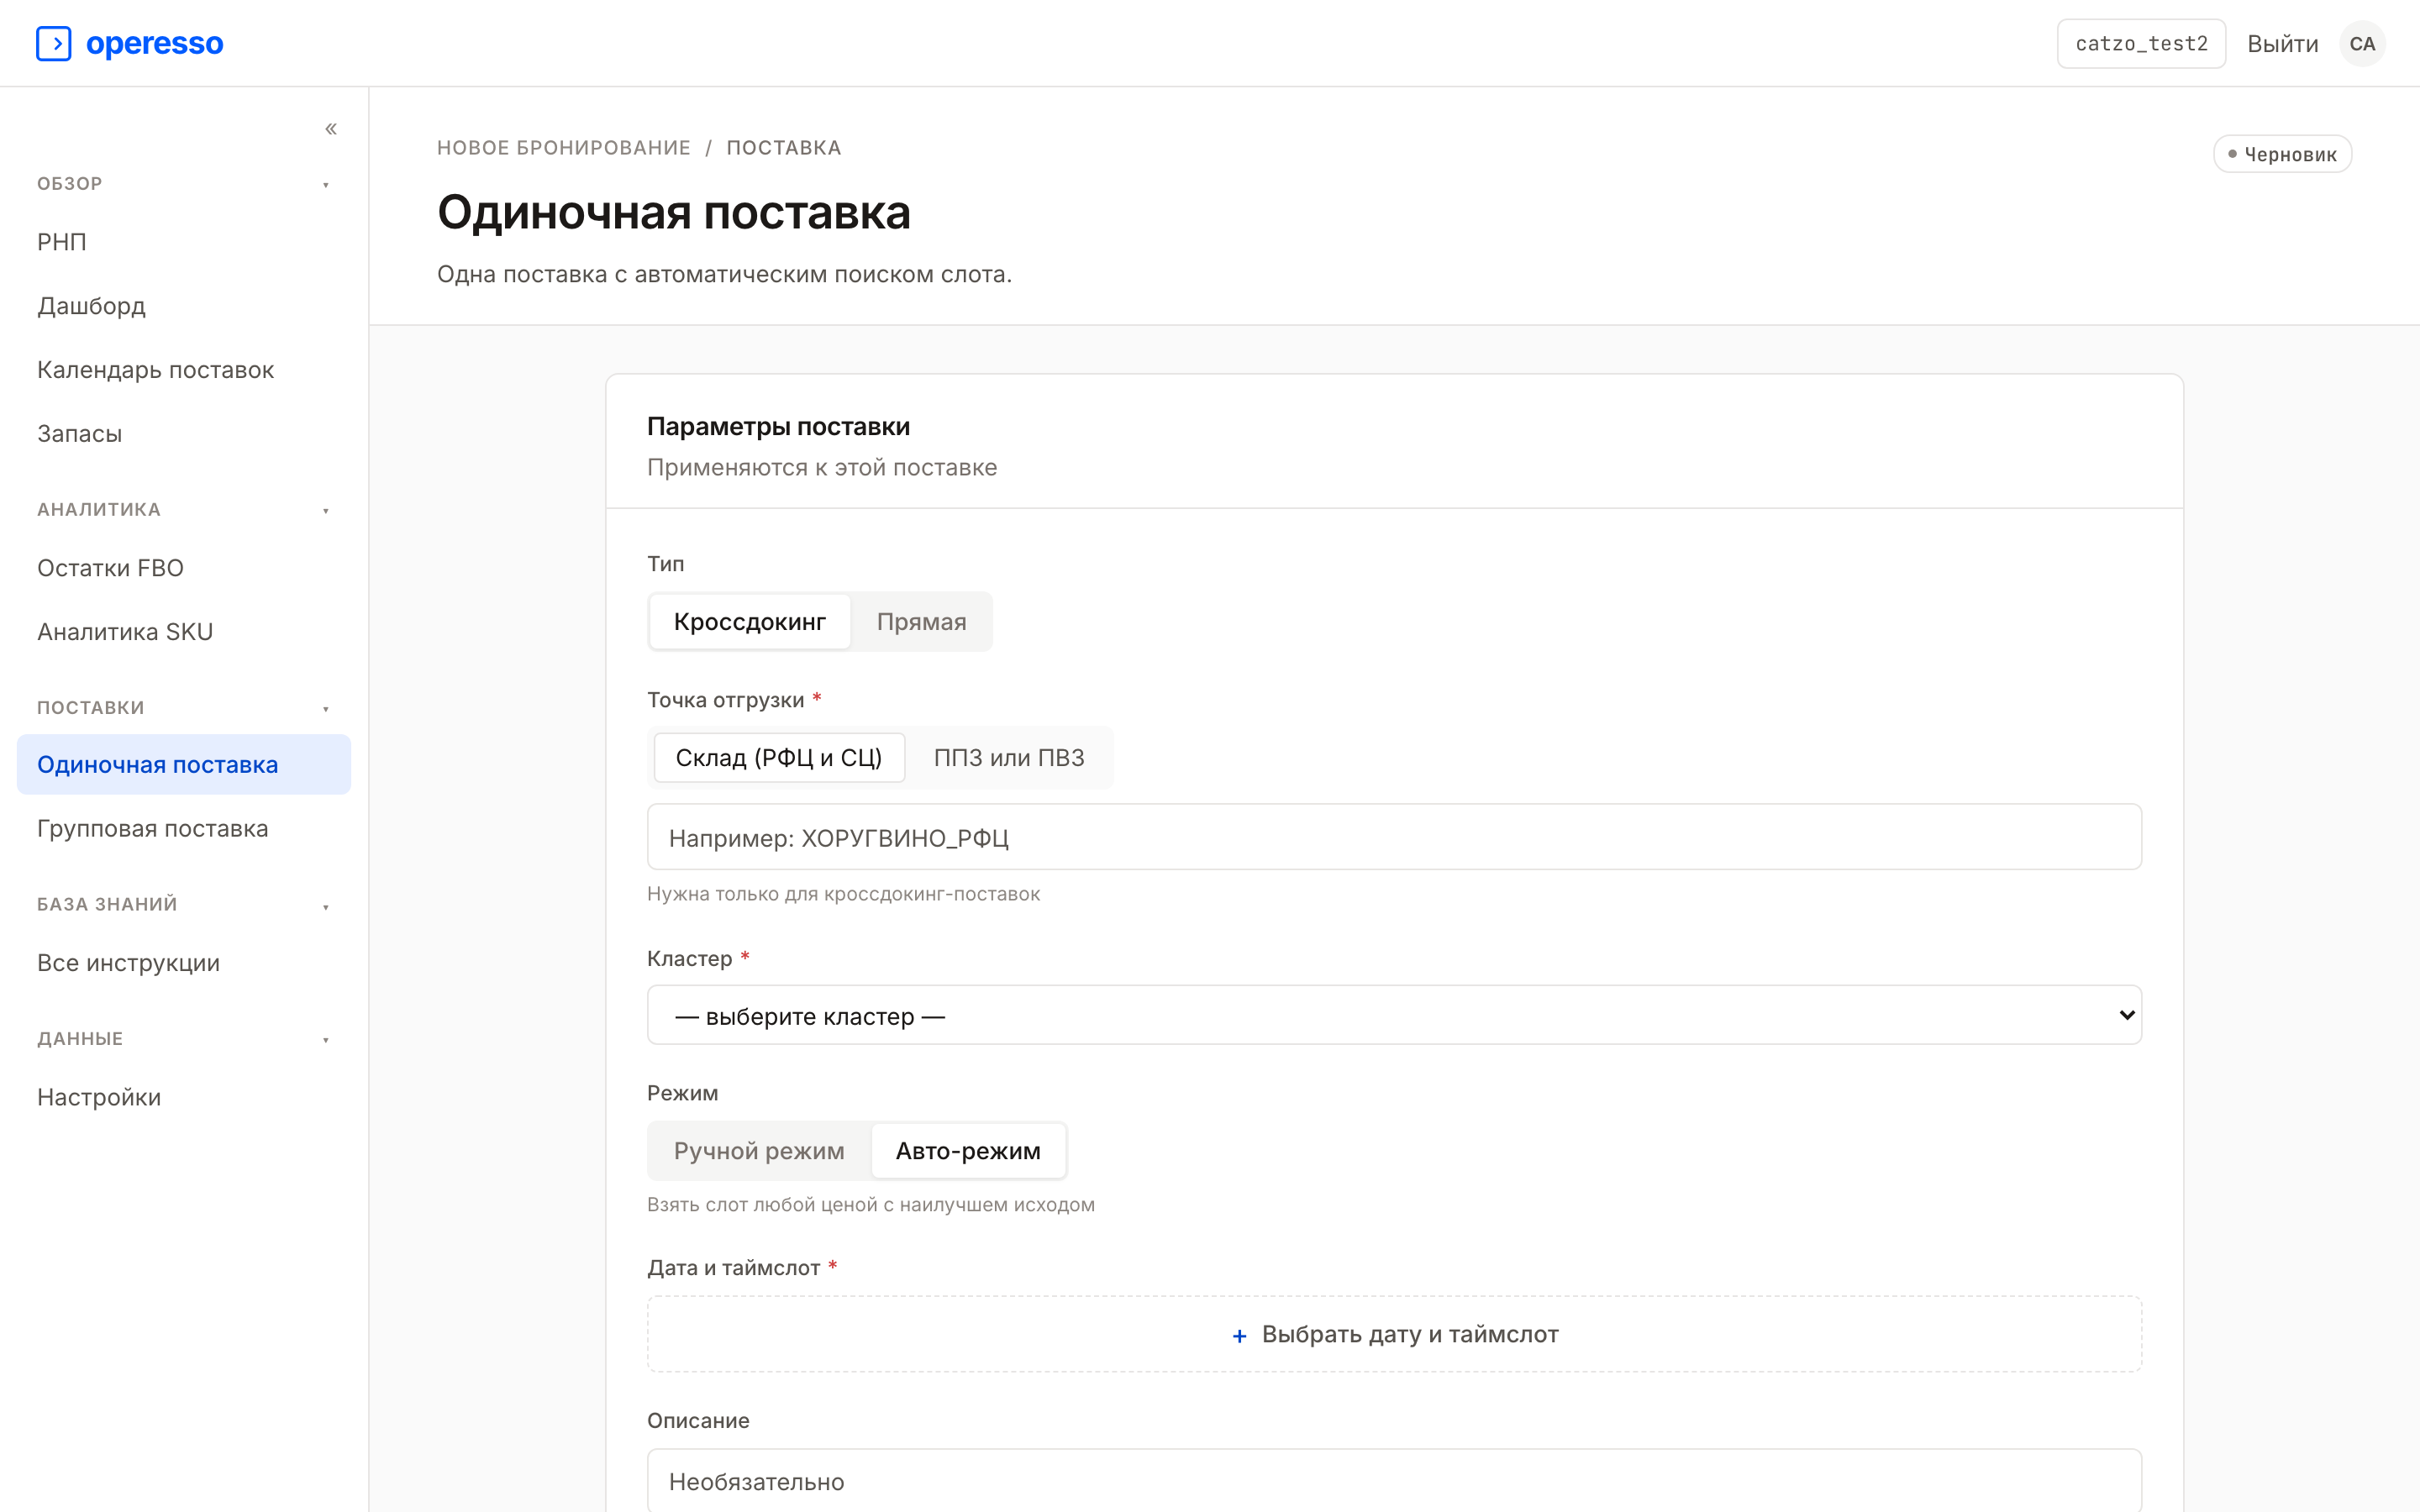Collapse the sidebar with double-chevron icon
2420x1512 pixels.
[x=331, y=129]
